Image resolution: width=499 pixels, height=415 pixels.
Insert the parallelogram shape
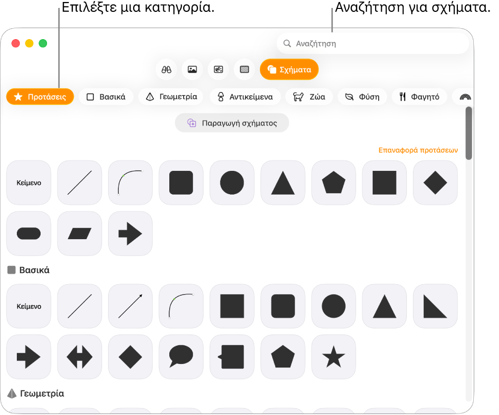tap(80, 233)
